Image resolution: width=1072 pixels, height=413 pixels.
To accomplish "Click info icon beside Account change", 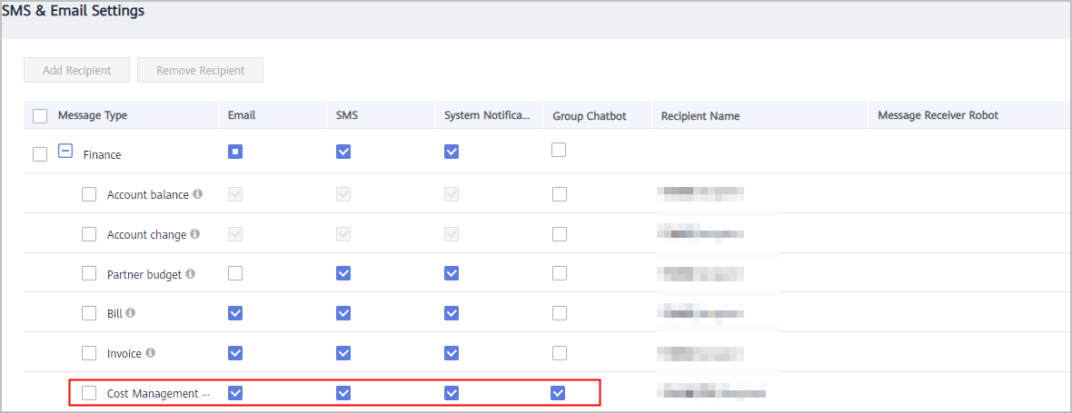I will coord(194,233).
